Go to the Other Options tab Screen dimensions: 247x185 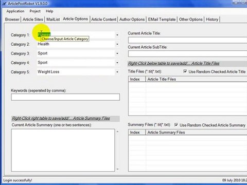(x=191, y=20)
